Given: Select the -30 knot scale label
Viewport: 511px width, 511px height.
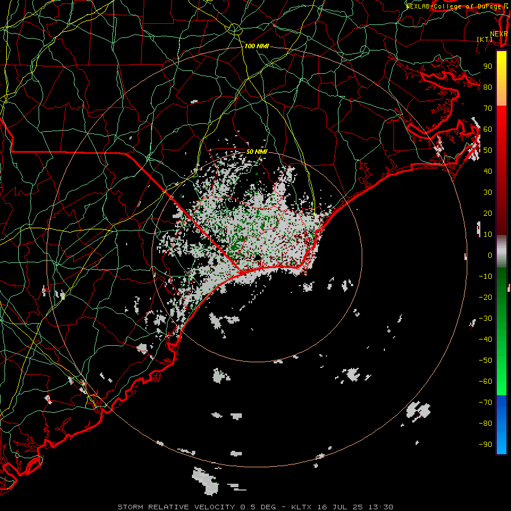Looking at the screenshot, I should point(485,319).
